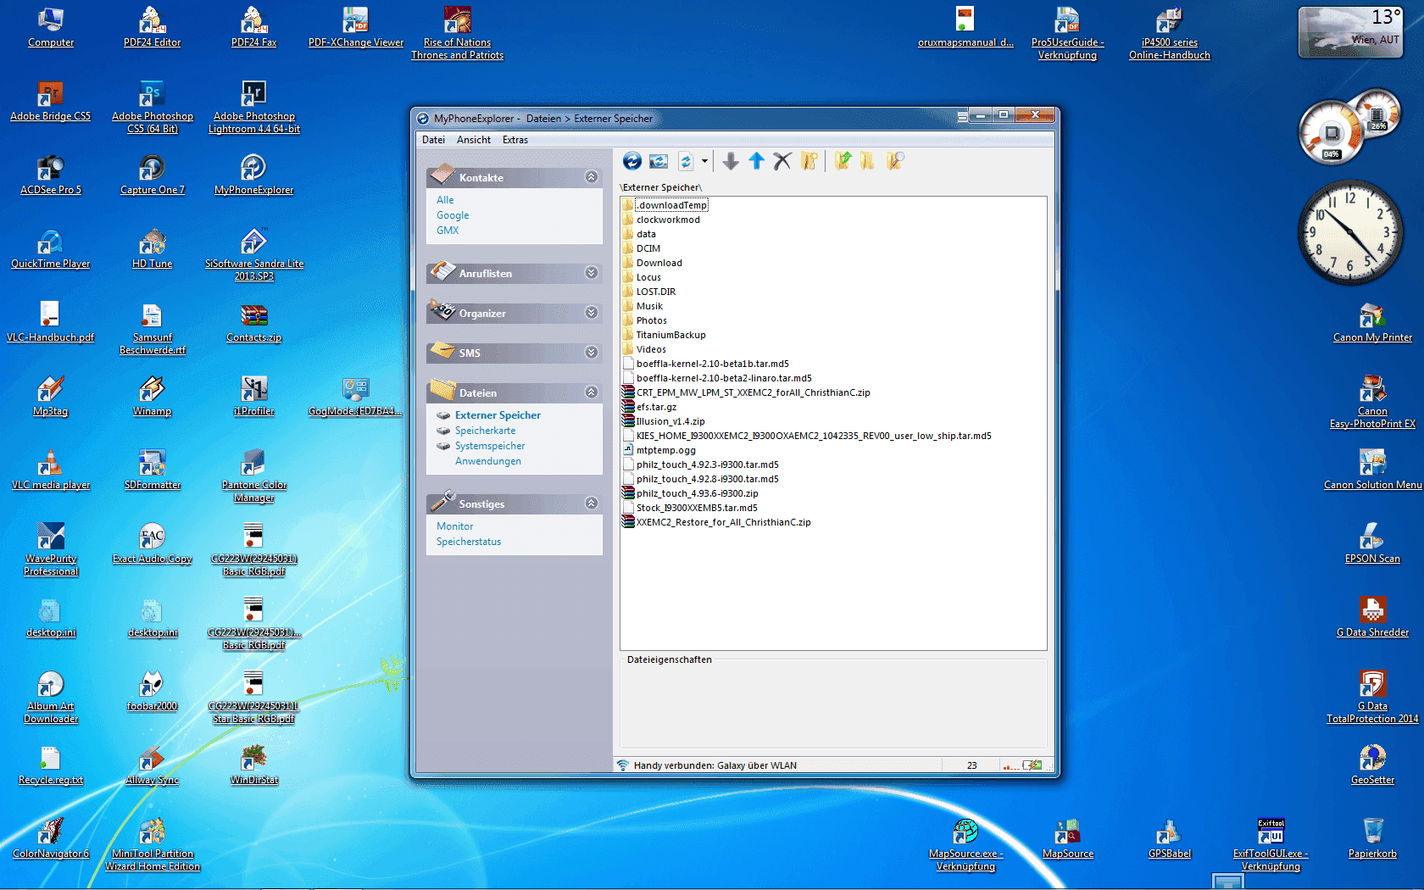
Task: Click the file synchronize document icon
Action: tap(686, 161)
